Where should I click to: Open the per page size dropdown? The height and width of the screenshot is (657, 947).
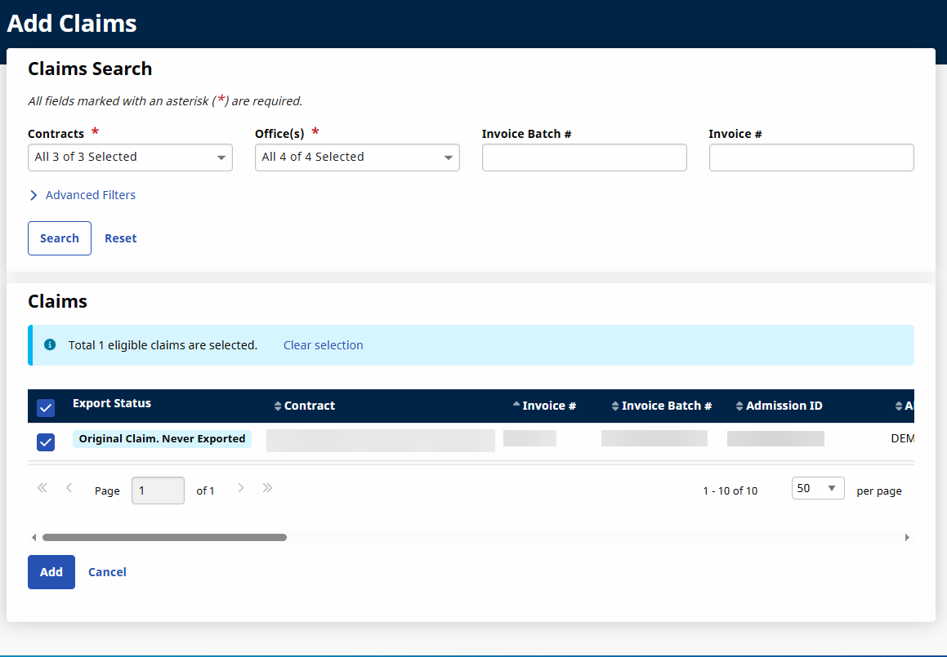pos(817,488)
